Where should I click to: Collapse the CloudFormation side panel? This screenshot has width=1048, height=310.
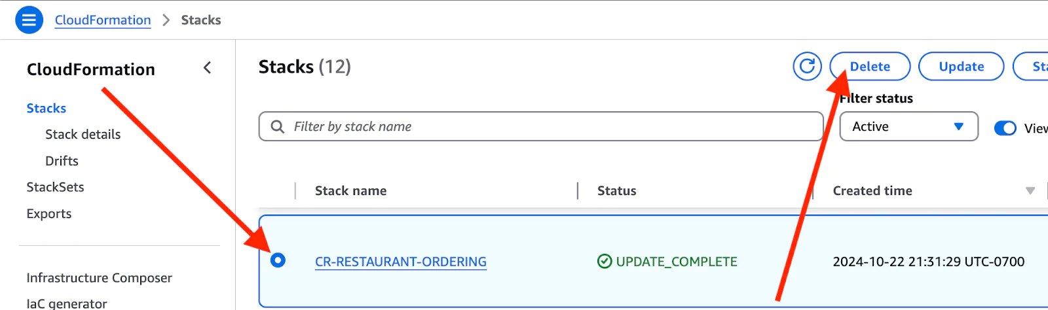tap(207, 68)
